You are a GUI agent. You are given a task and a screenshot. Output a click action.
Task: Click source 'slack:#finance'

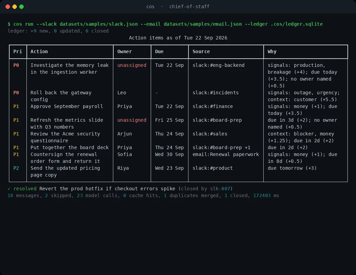[213, 106]
